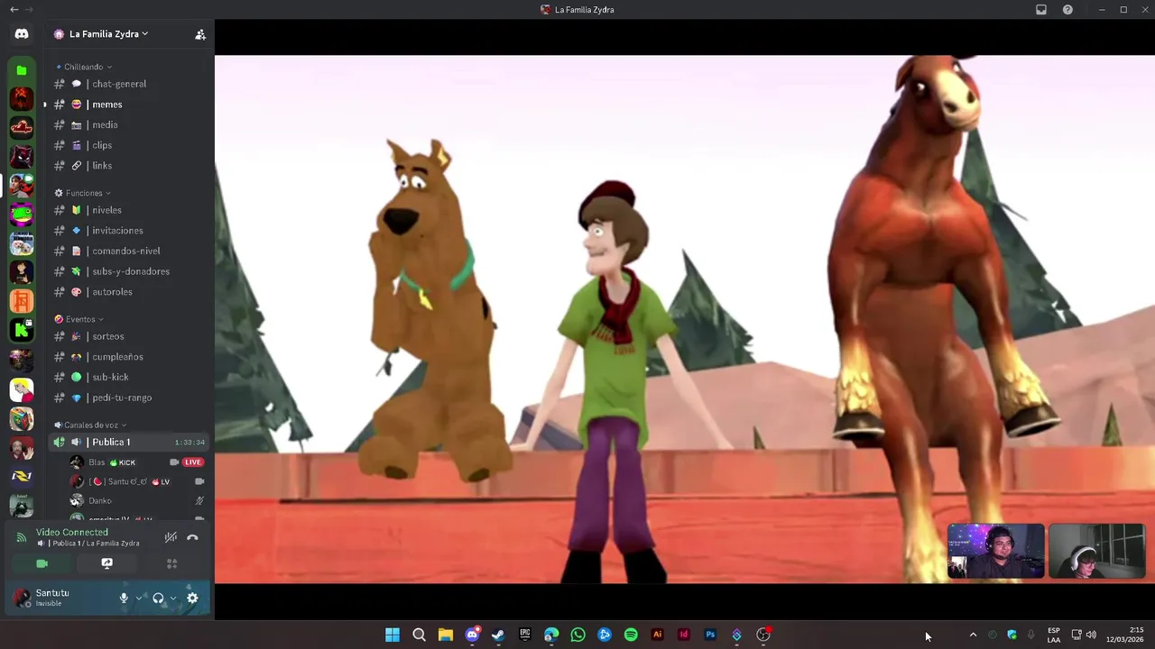1155x649 pixels.
Task: Disconnect from voice with hang-up icon
Action: click(192, 537)
